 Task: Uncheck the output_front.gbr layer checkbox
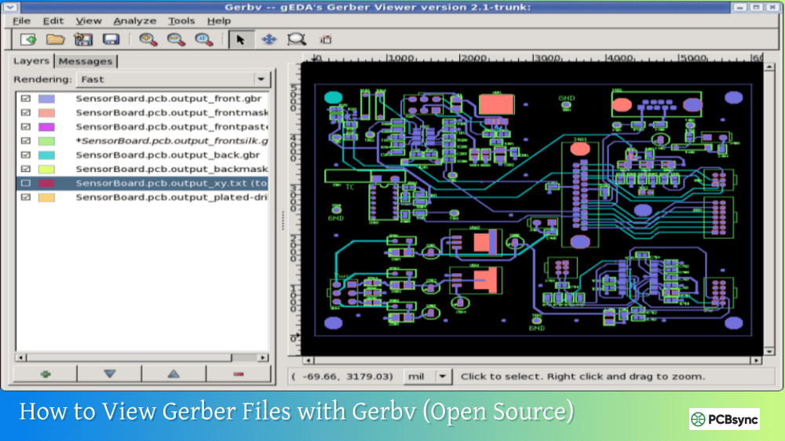point(26,99)
